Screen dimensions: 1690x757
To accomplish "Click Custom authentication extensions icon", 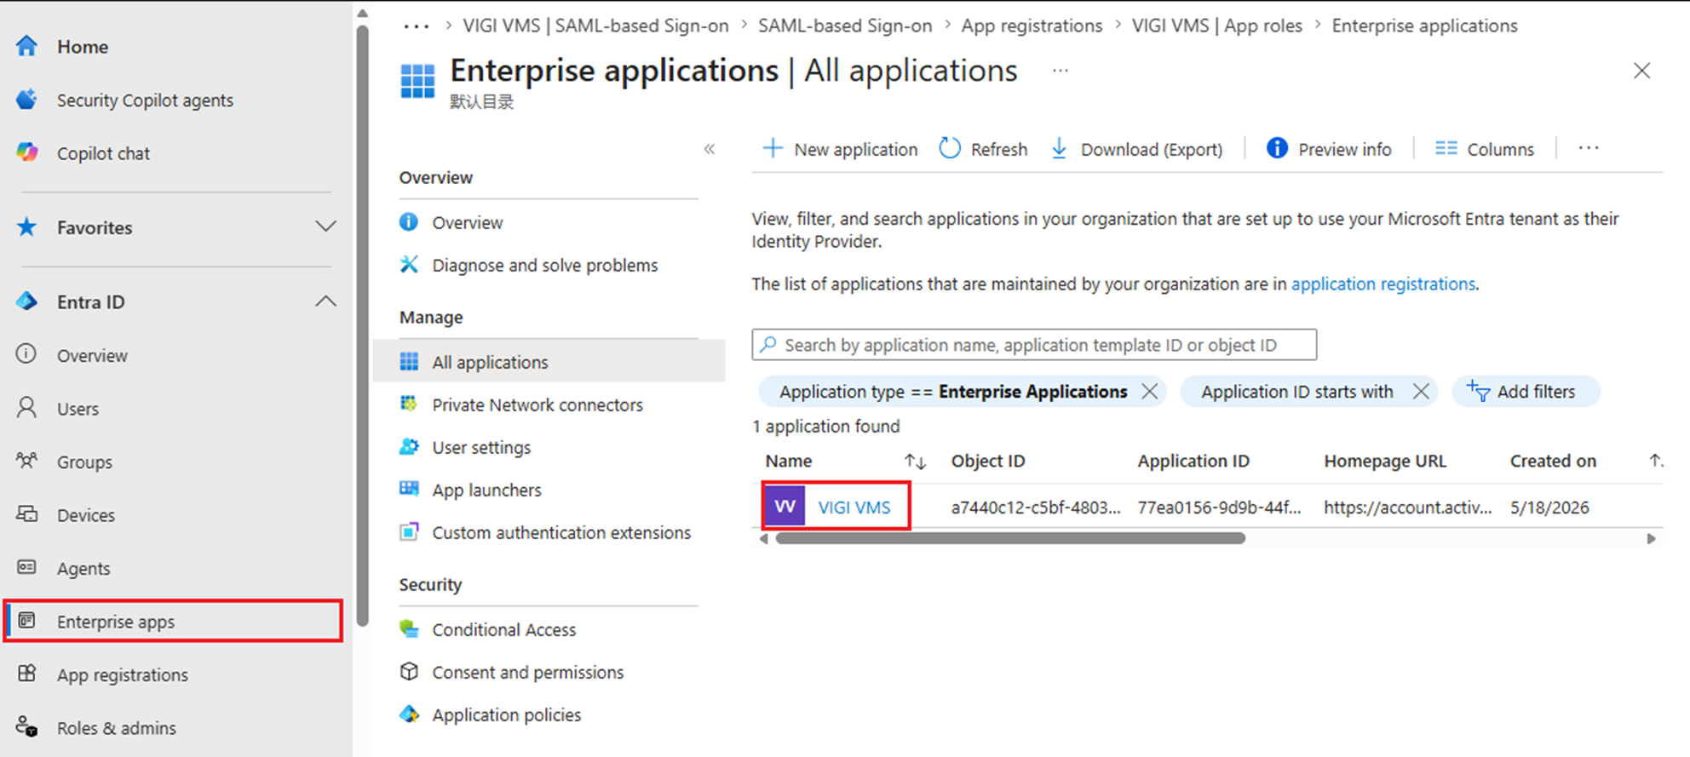I will click(x=409, y=532).
